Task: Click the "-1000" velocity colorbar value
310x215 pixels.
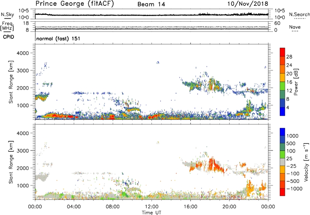Action: 294,189
